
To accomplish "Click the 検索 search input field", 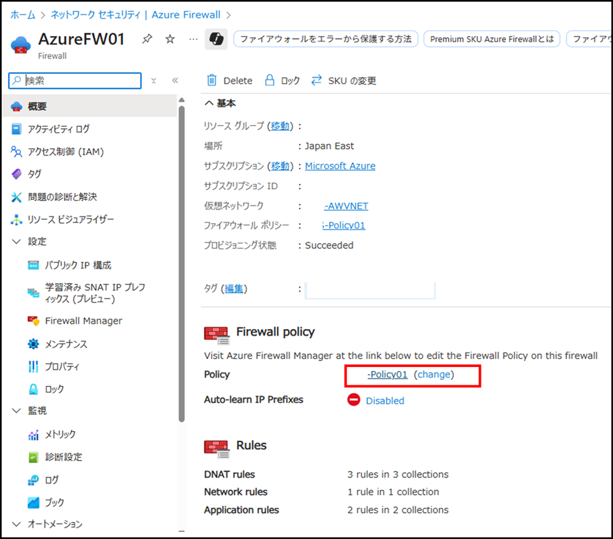I will [x=75, y=80].
